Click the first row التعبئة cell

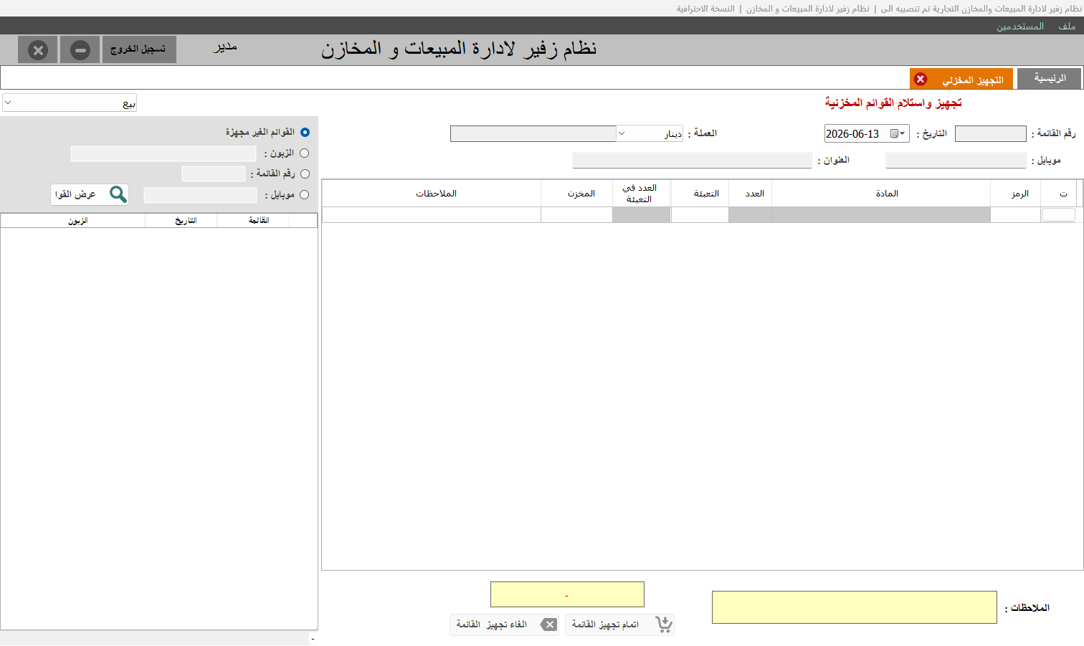700,215
